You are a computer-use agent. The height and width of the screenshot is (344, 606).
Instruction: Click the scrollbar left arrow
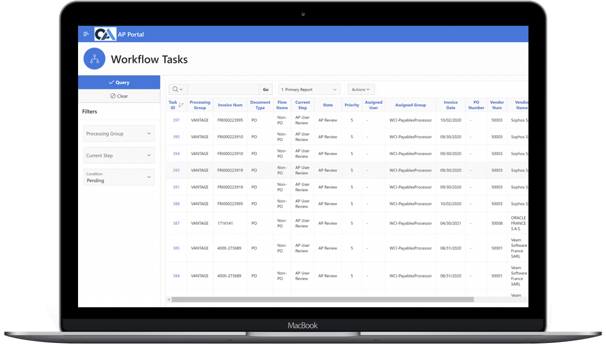(169, 299)
